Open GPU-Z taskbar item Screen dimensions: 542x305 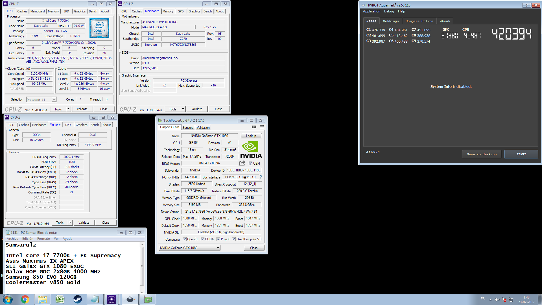pos(147,299)
